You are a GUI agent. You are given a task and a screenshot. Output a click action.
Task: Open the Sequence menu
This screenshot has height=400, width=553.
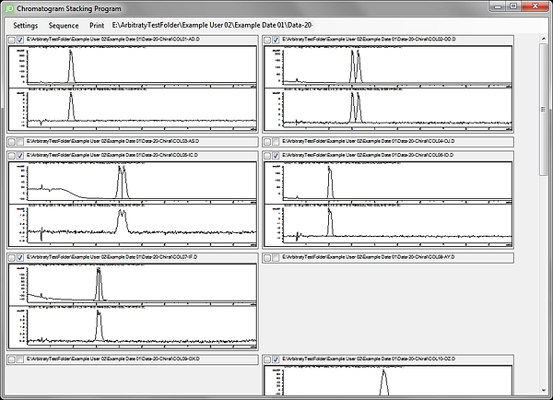point(64,26)
